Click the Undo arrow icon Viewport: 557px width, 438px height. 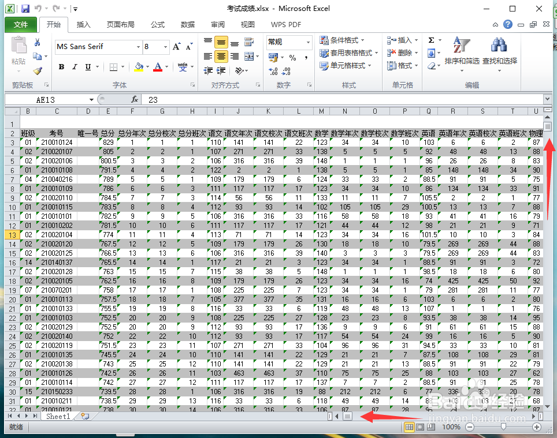click(38, 8)
